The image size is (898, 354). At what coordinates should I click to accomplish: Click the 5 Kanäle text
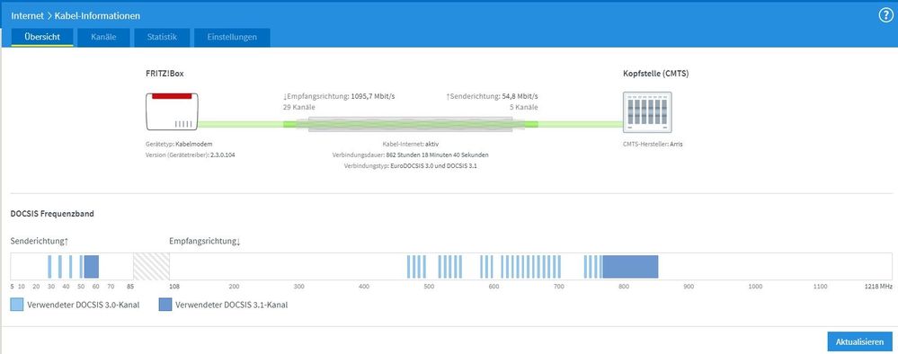(x=523, y=107)
